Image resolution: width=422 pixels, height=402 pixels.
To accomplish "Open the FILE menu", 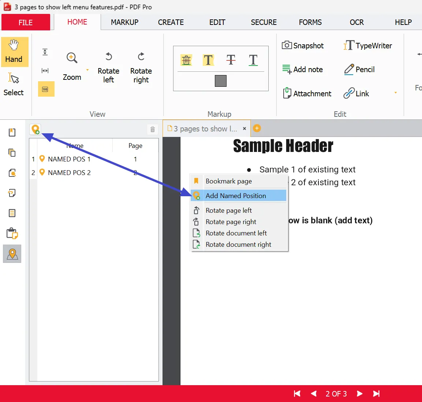I will tap(26, 22).
